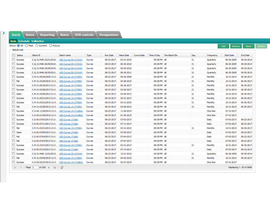Open the SOX controls tab
Viewport: 270px width, 213px height.
click(x=84, y=35)
